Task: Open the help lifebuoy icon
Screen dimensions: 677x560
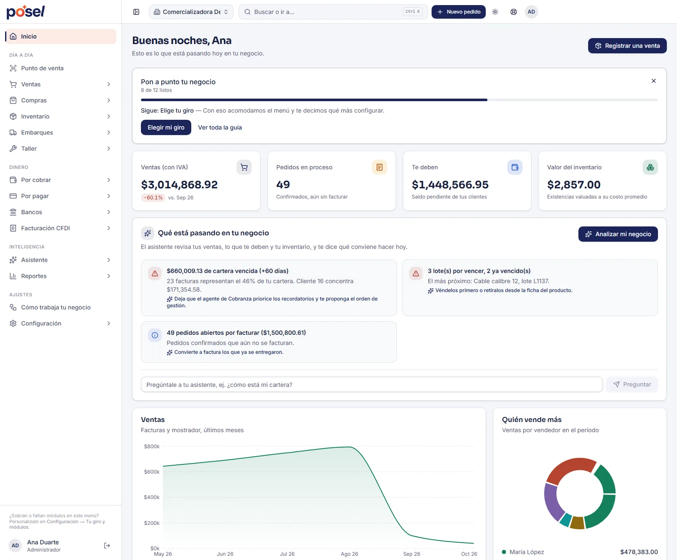Action: (x=514, y=12)
